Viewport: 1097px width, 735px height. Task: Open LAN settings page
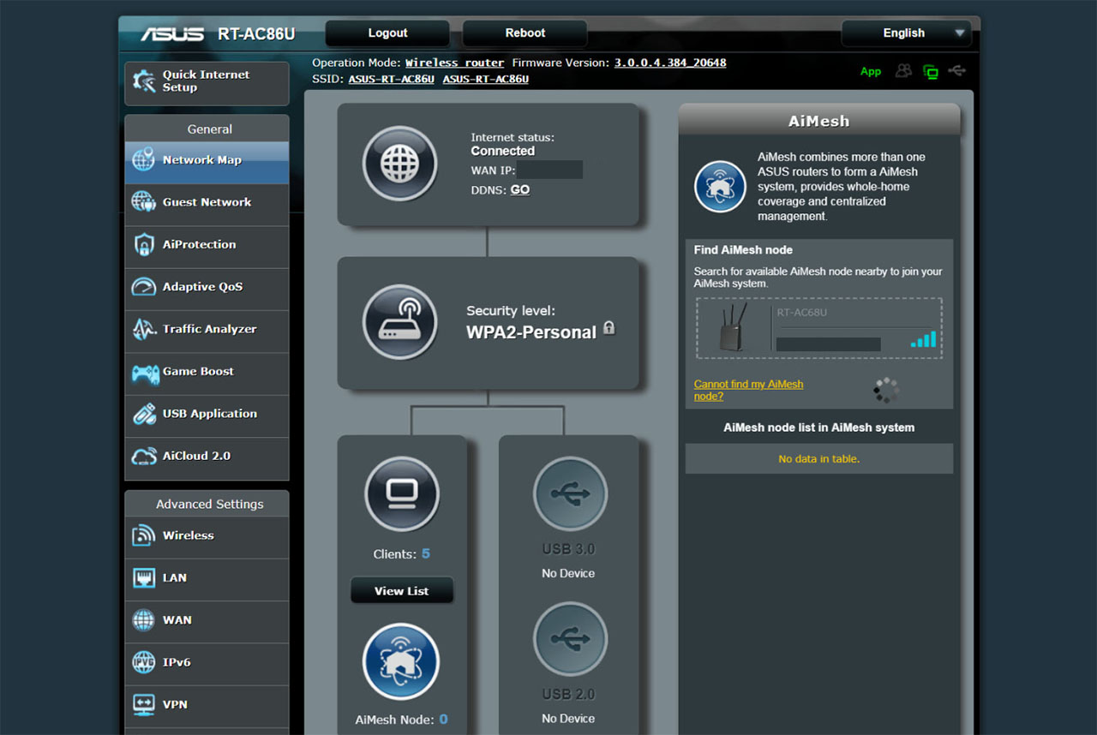[207, 578]
